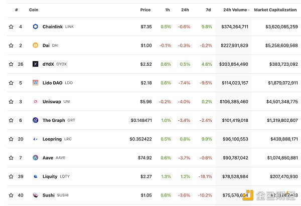Click the Dai coin logo icon
The width and height of the screenshot is (301, 206).
(x=35, y=45)
